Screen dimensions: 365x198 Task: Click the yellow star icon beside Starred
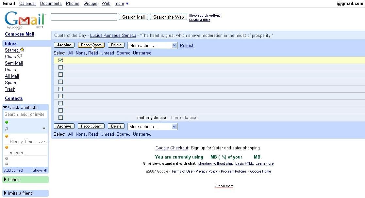[x=22, y=50]
